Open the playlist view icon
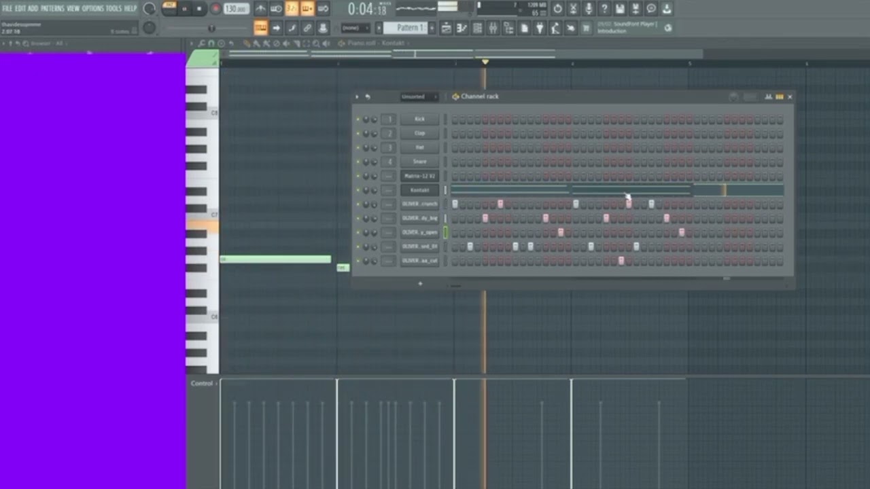 (447, 28)
